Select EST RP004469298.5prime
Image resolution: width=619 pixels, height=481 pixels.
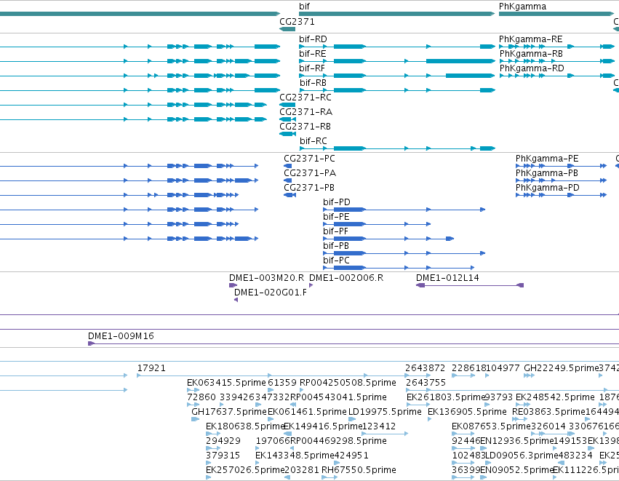(x=338, y=441)
